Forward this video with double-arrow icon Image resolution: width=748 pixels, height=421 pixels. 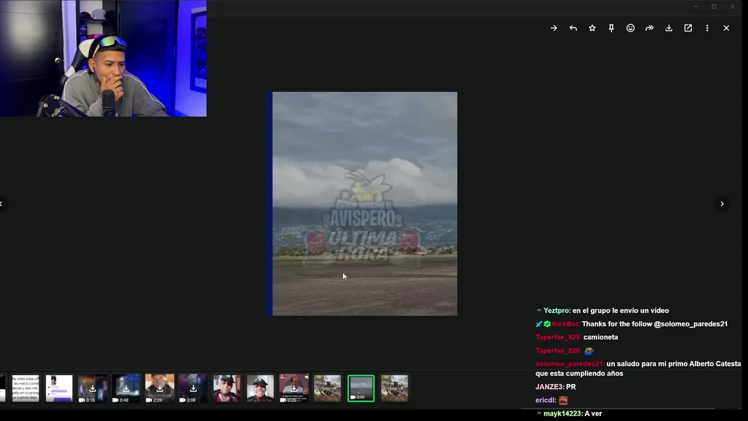[x=649, y=28]
